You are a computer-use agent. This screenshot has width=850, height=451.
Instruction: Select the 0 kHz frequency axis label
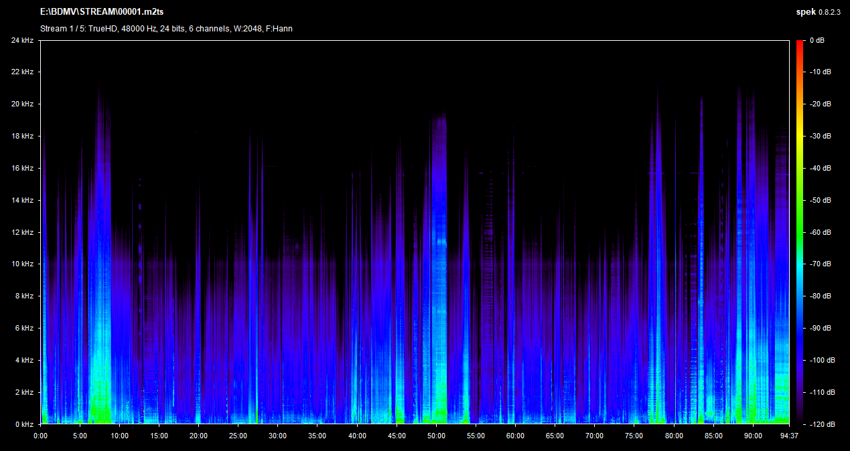point(24,424)
